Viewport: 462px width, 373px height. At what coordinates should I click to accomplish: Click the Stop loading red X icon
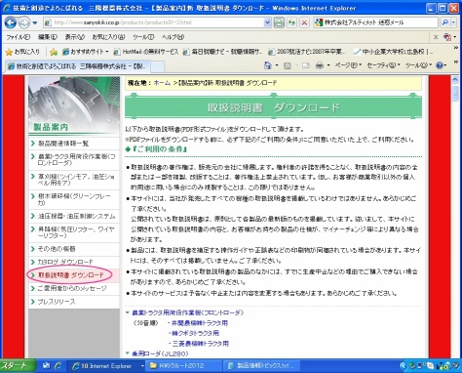[304, 22]
